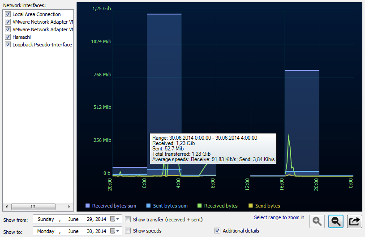Enable Show transfer (received + sent)
Viewport: 365px width, 237px height.
tap(128, 220)
